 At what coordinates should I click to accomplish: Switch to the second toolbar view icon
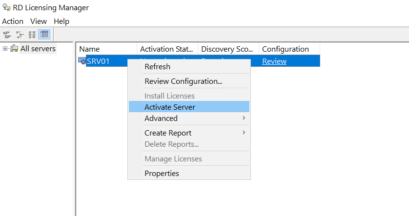[20, 35]
